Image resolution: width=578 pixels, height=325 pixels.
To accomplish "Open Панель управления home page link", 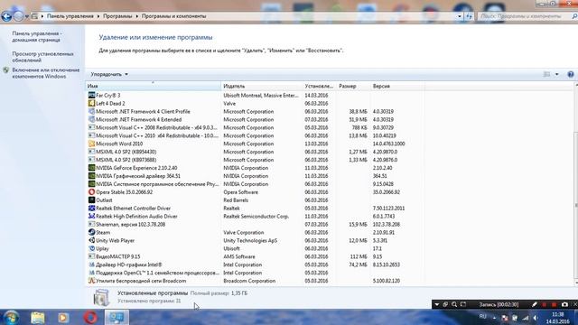I will click(x=37, y=36).
